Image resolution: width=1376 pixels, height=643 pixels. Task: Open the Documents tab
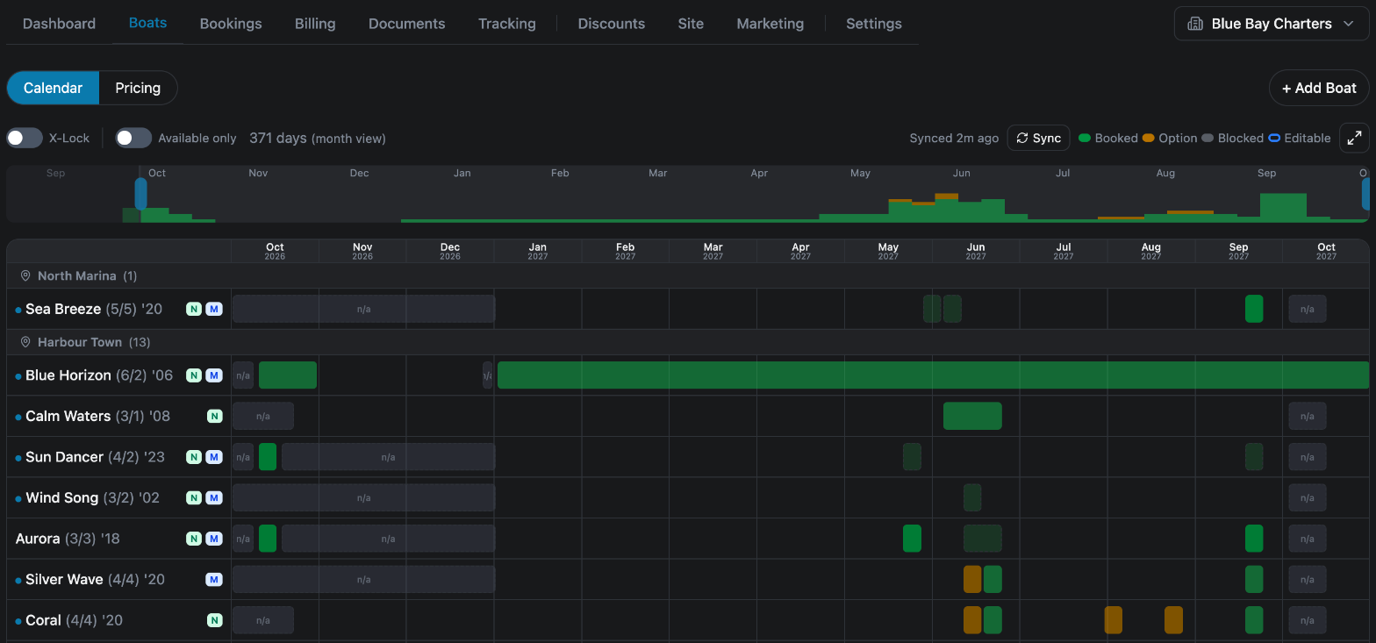[406, 24]
